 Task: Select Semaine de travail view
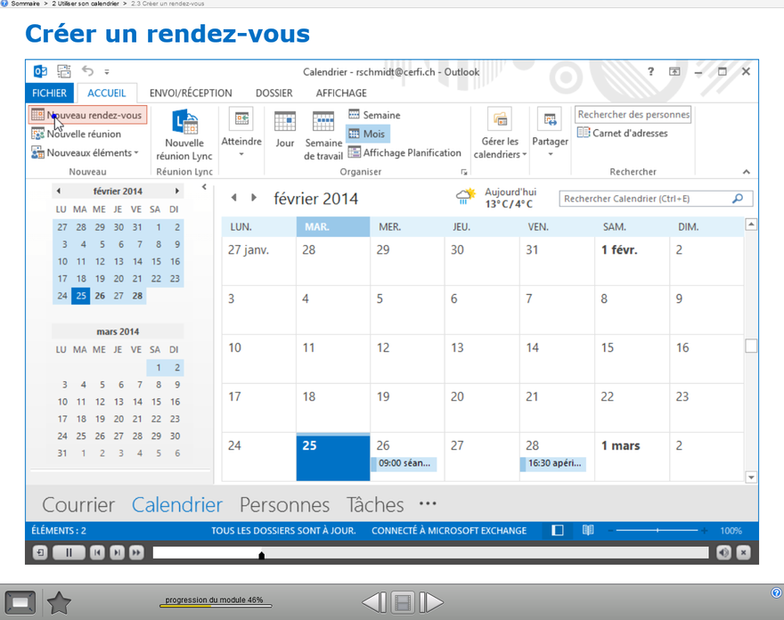pos(323,135)
